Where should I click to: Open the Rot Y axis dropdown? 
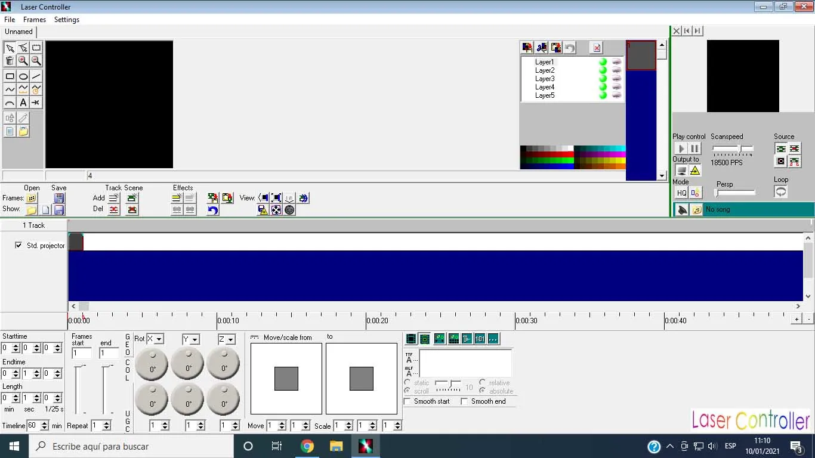click(195, 339)
